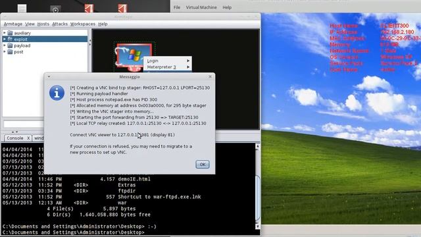The width and height of the screenshot is (421, 237).
Task: Click the module search input field
Action: tap(24, 124)
